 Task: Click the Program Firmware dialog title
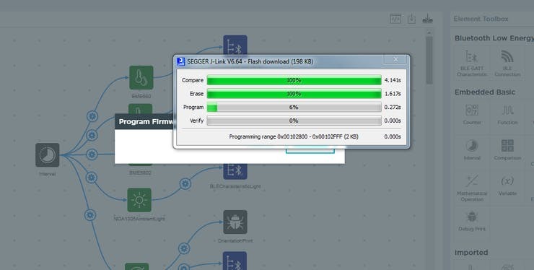(146, 122)
